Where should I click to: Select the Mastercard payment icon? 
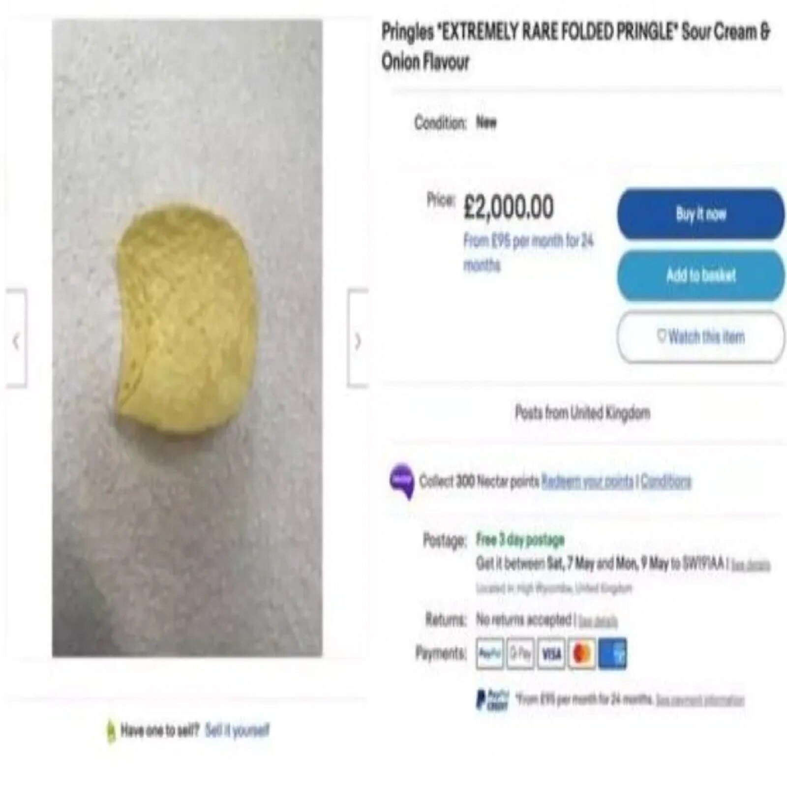582,654
